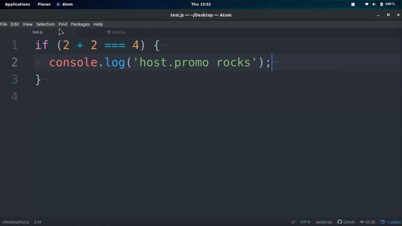The height and width of the screenshot is (226, 402).
Task: Open the Applications menu in top bar
Action: (18, 4)
